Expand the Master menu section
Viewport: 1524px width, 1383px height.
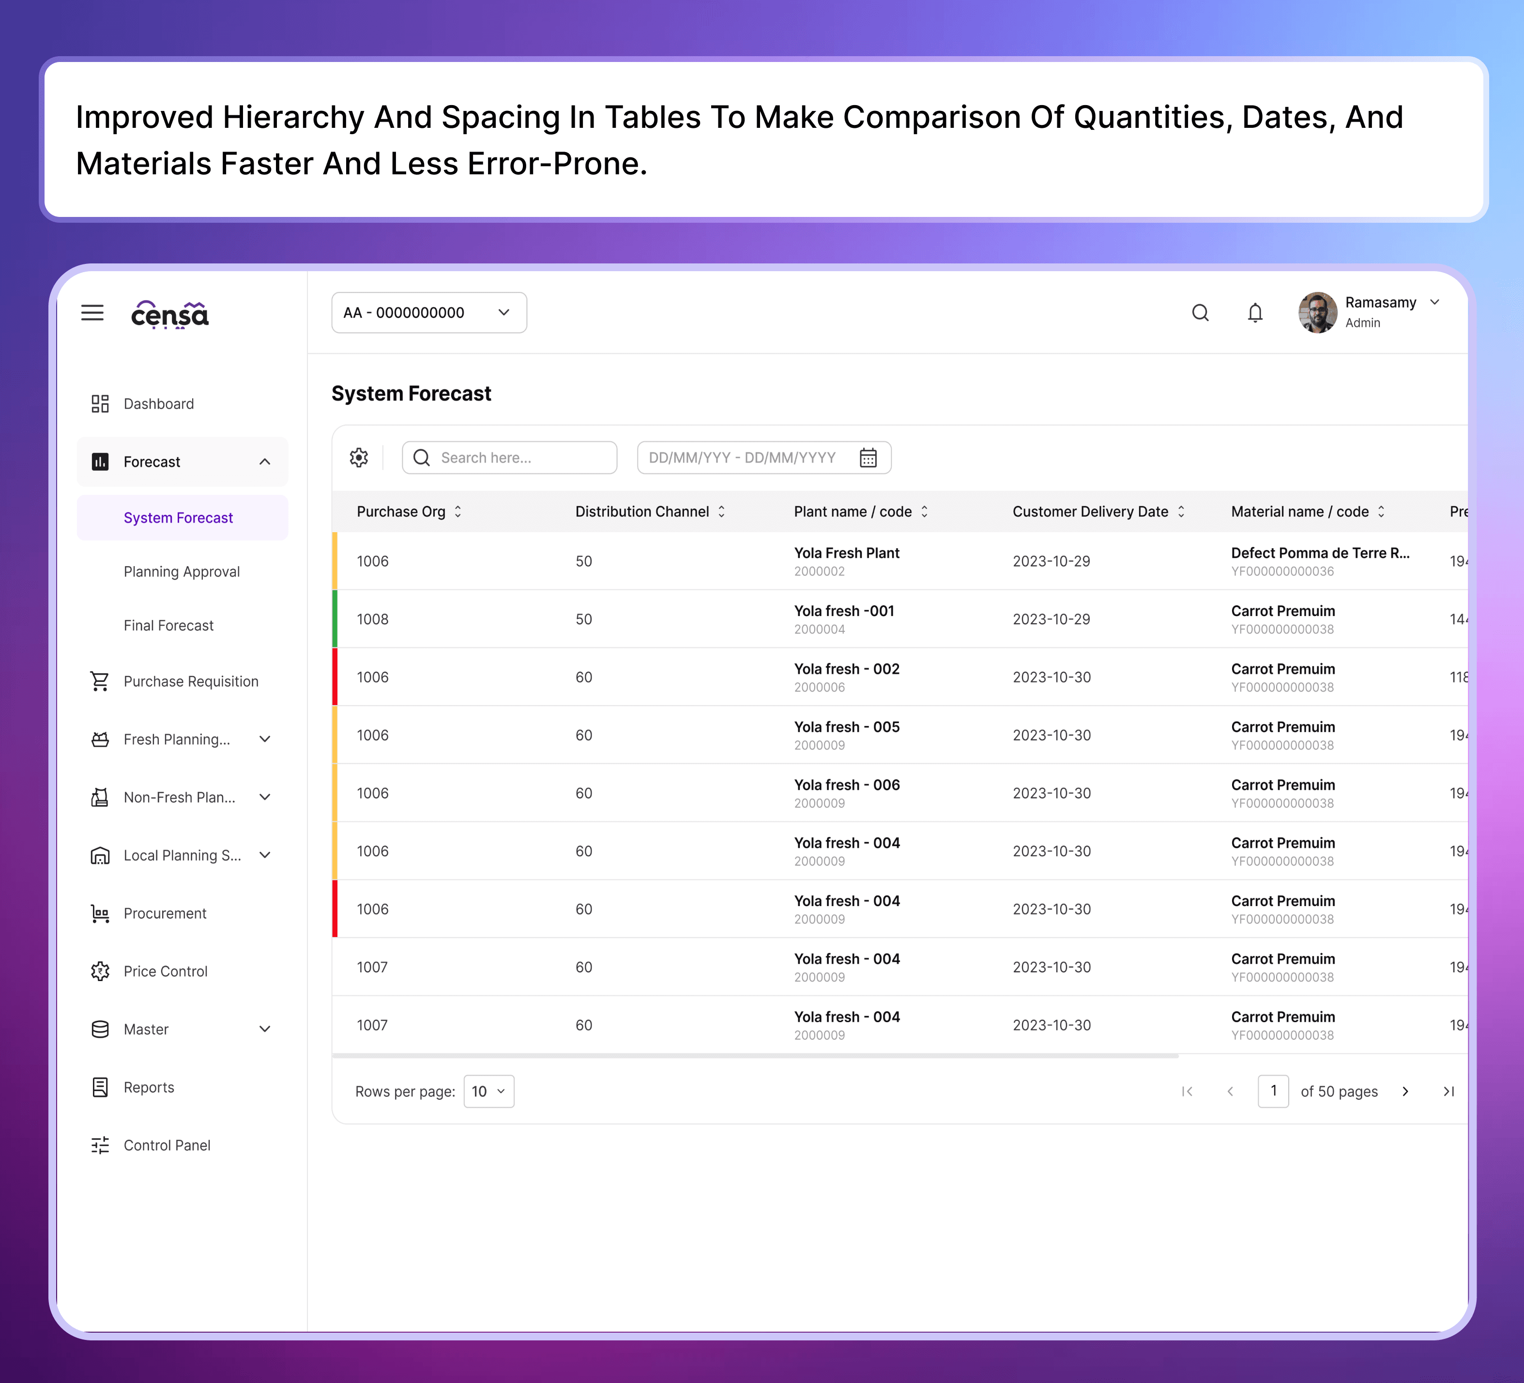tap(265, 1029)
